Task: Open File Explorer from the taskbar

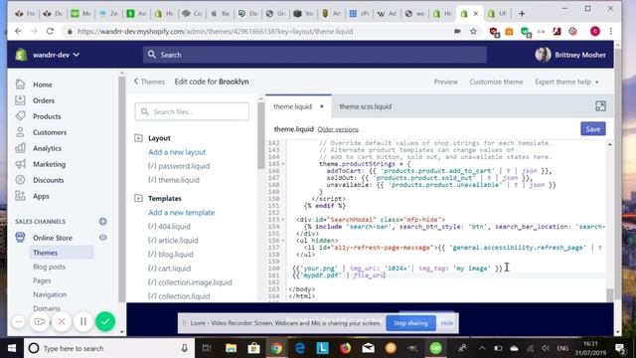Action: click(231, 348)
